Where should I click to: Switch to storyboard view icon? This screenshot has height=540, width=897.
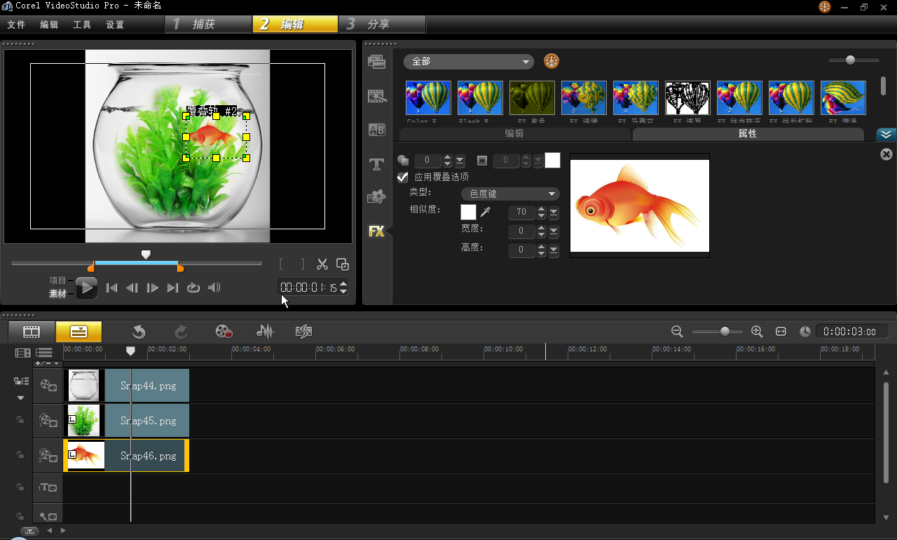(32, 332)
